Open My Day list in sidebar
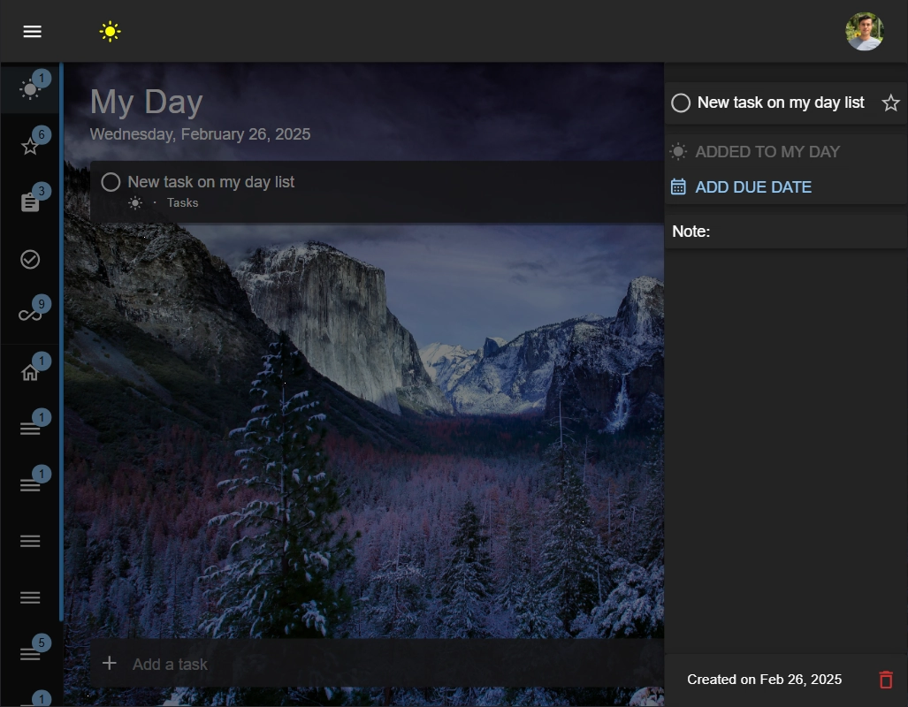Image resolution: width=908 pixels, height=707 pixels. pos(31,89)
